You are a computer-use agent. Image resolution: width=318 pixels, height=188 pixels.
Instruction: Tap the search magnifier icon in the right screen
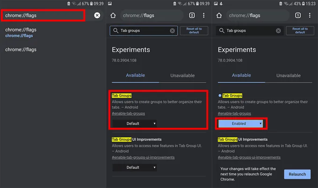pos(222,31)
